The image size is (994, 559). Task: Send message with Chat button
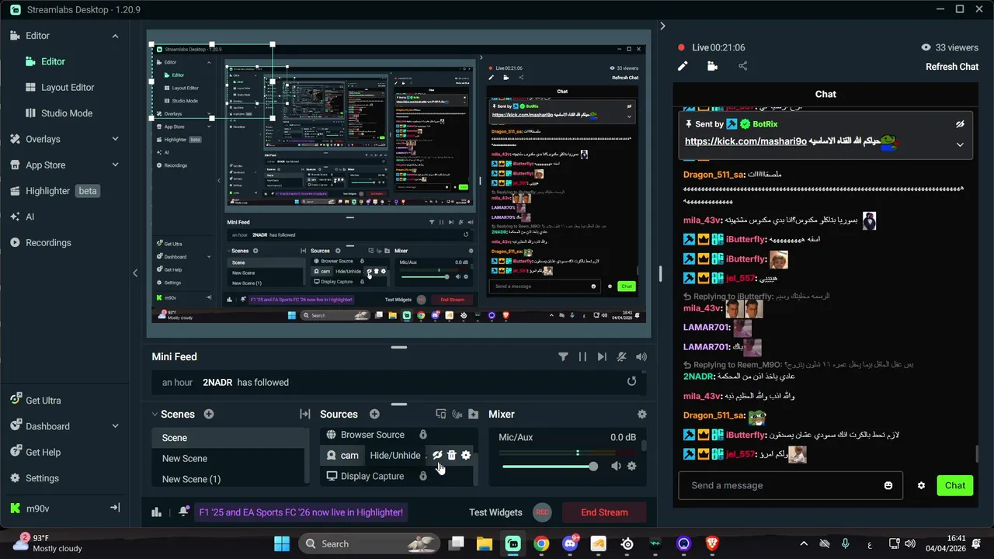(x=955, y=485)
